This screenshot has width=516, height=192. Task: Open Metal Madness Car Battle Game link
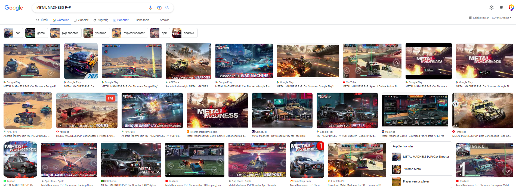[216, 136]
